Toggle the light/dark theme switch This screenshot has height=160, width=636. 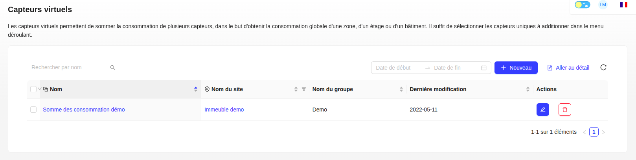coord(583,5)
